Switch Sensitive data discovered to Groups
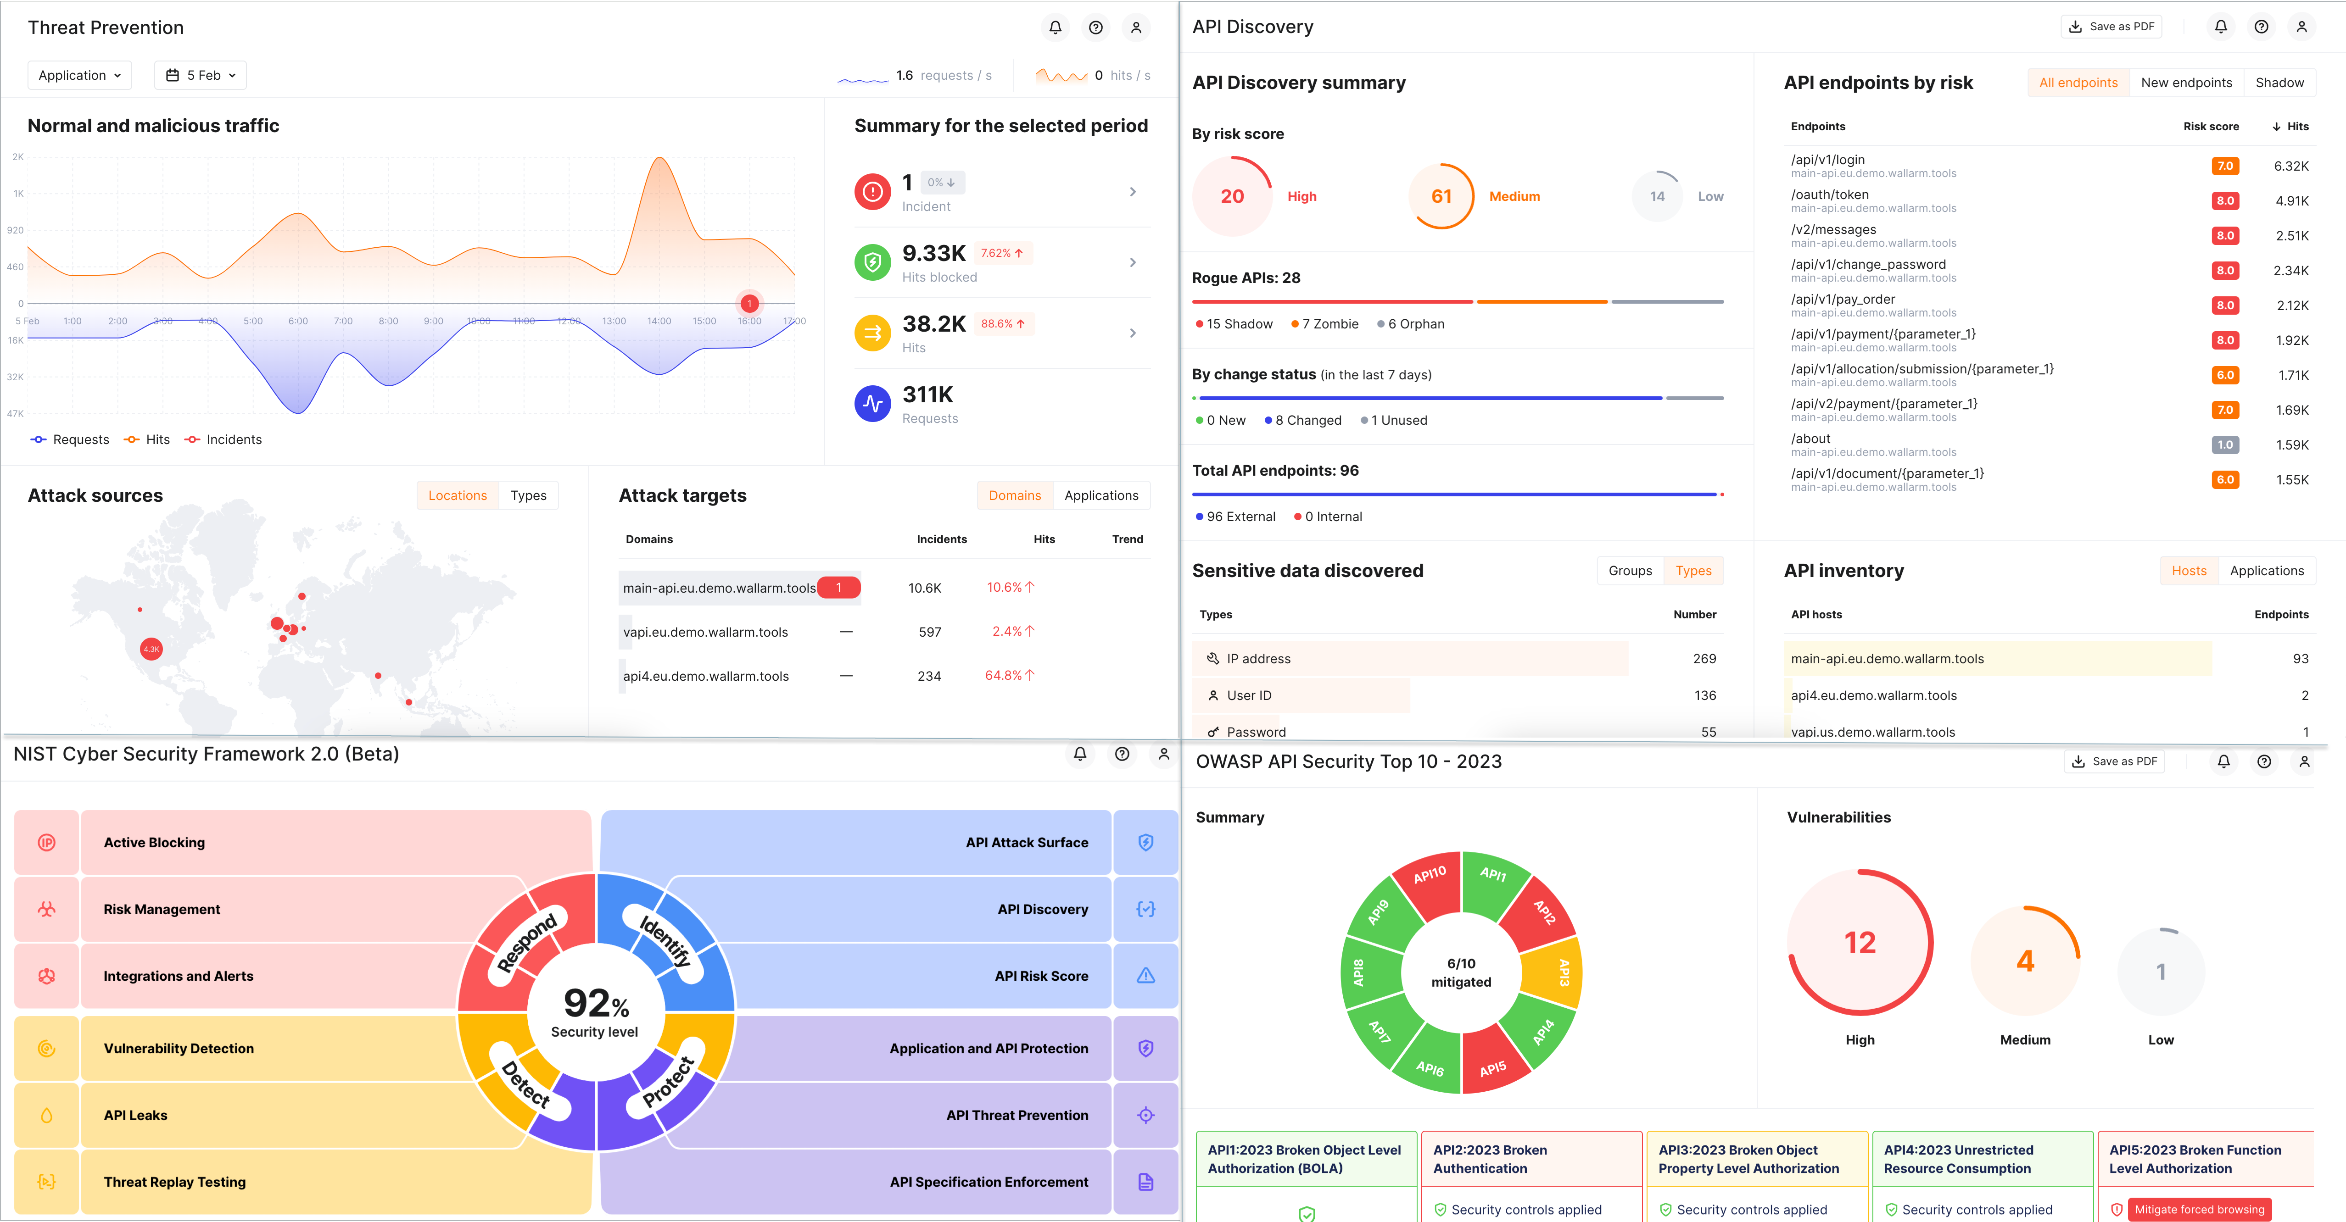 1629,571
